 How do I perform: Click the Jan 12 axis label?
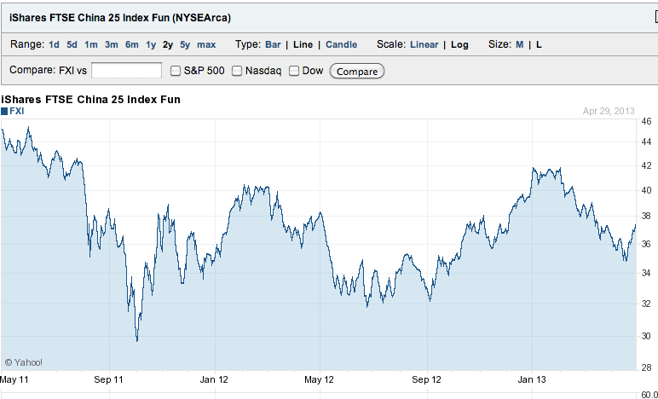214,379
